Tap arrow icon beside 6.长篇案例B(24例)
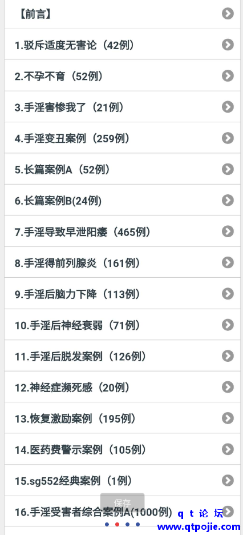Viewport: 243px width, 535px height. point(228,200)
